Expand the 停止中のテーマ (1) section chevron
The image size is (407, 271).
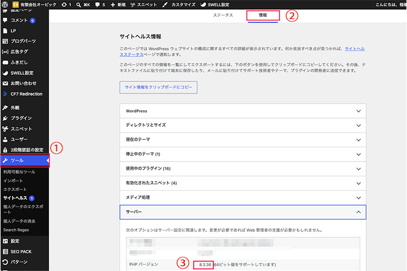(x=359, y=154)
